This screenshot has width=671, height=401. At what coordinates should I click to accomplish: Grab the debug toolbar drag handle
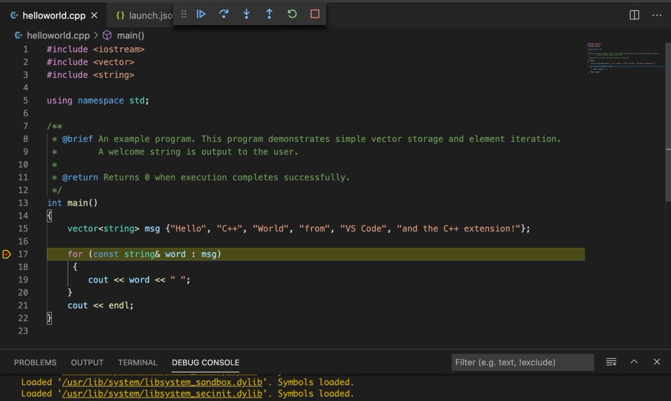click(x=184, y=15)
